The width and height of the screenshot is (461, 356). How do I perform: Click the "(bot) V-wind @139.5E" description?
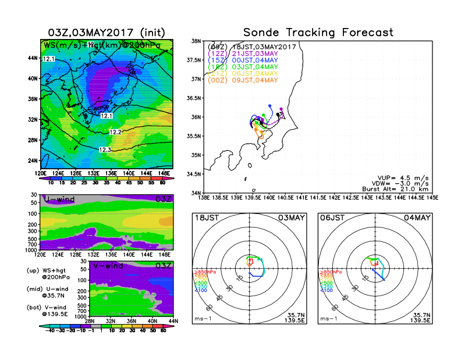coord(47,311)
